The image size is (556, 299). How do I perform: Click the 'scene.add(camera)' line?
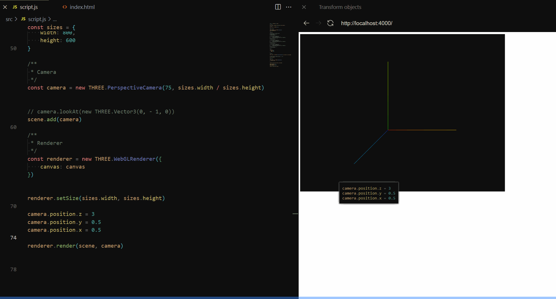click(x=55, y=119)
